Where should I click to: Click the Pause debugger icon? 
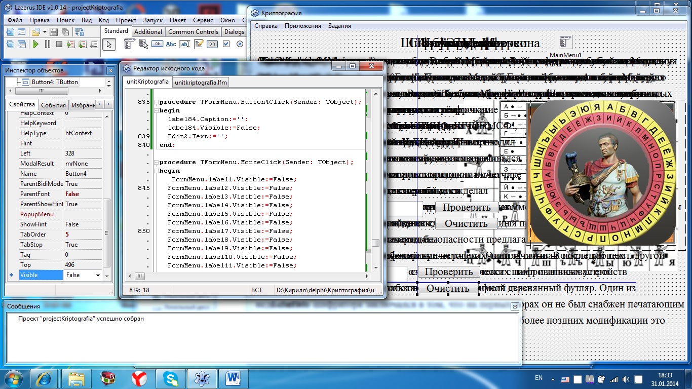[48, 44]
